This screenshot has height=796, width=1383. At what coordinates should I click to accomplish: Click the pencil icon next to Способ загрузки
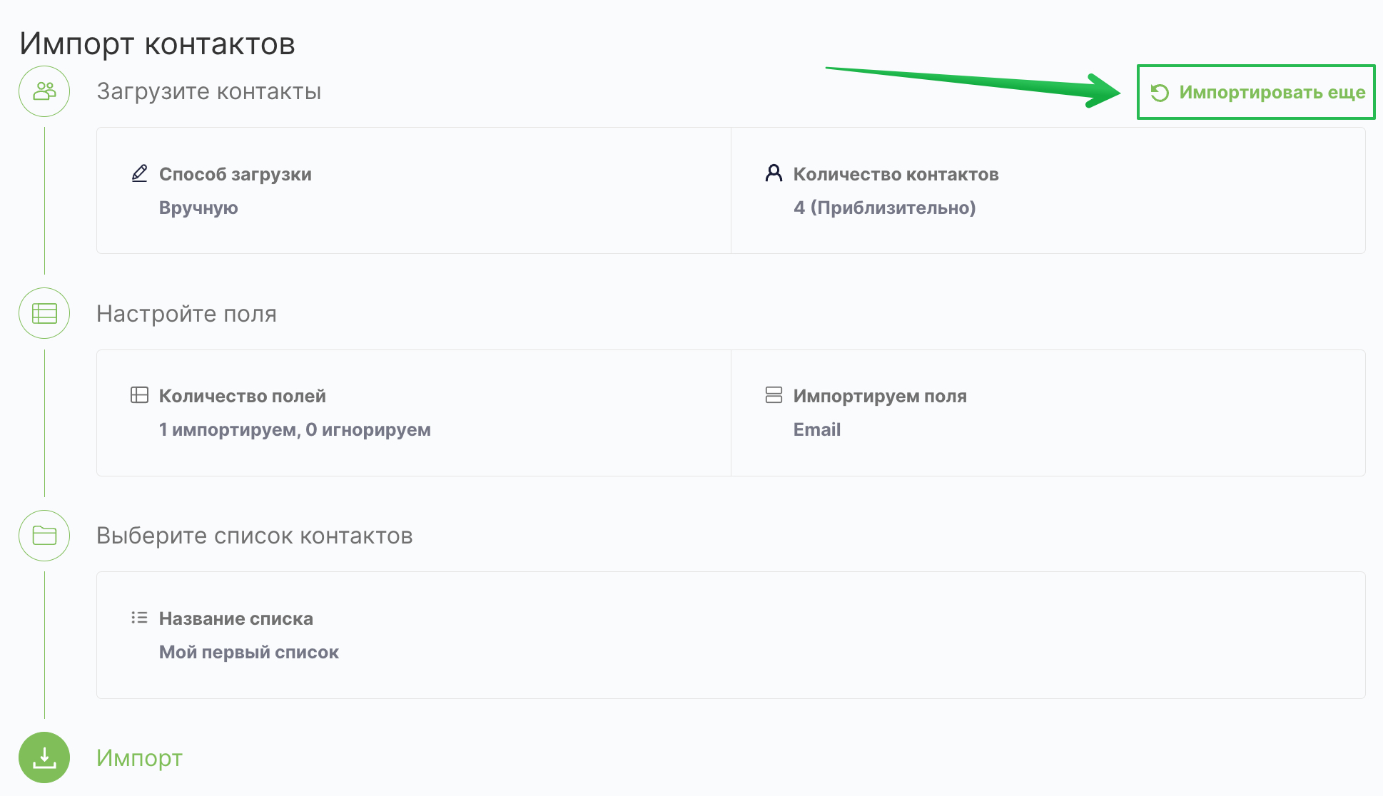pos(139,173)
